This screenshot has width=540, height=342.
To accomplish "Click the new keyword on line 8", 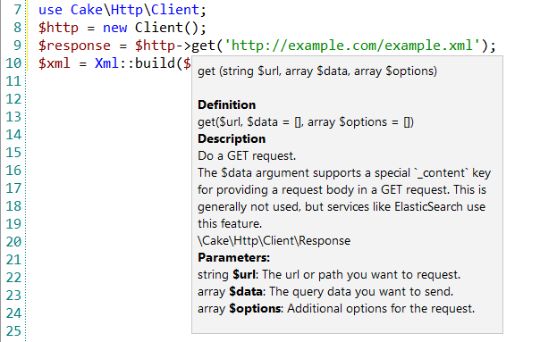I will [114, 28].
